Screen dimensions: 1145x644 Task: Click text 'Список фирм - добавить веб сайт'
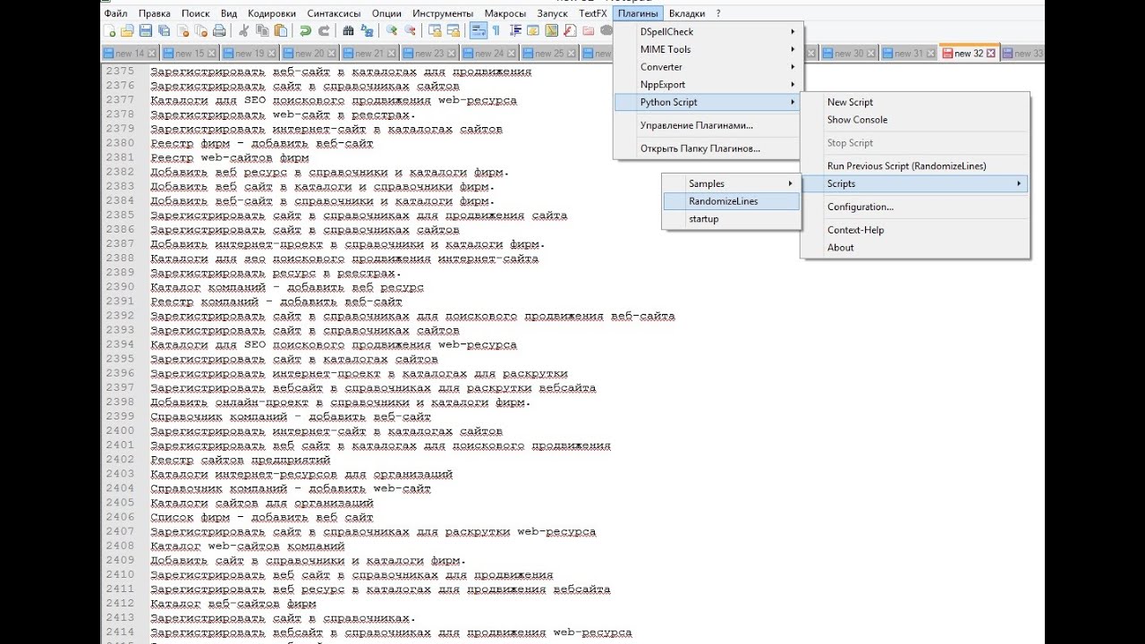coord(261,517)
